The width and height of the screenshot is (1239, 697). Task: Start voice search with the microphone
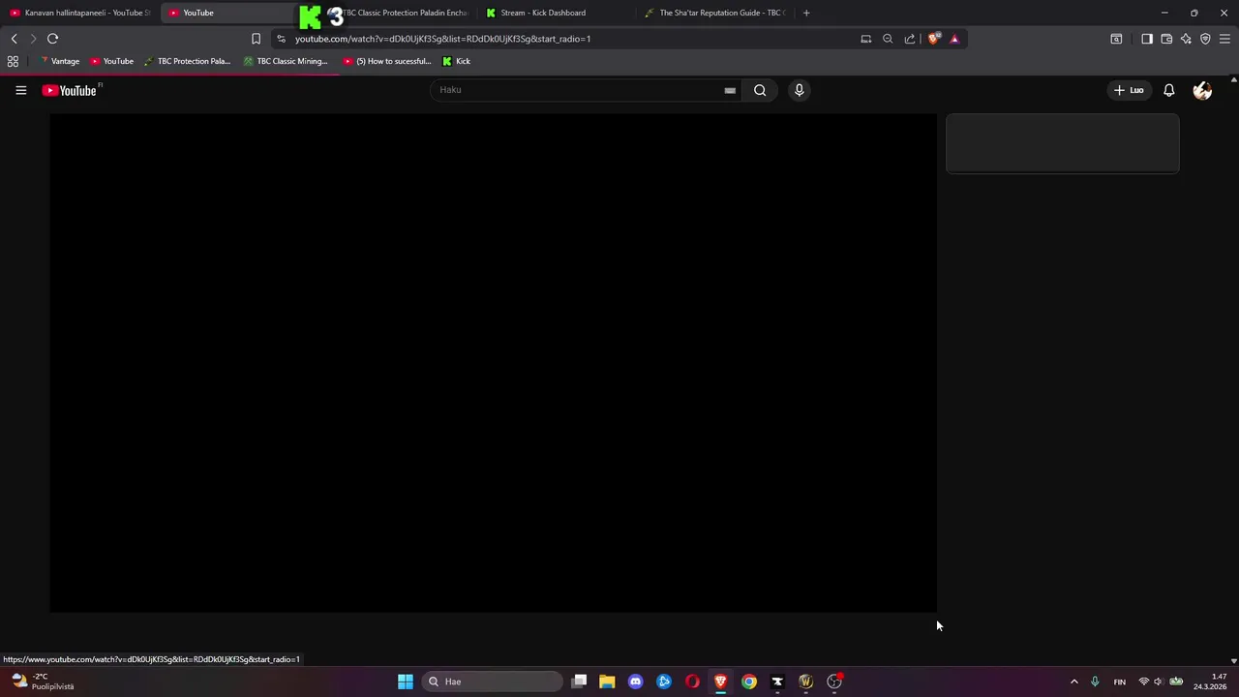point(799,90)
